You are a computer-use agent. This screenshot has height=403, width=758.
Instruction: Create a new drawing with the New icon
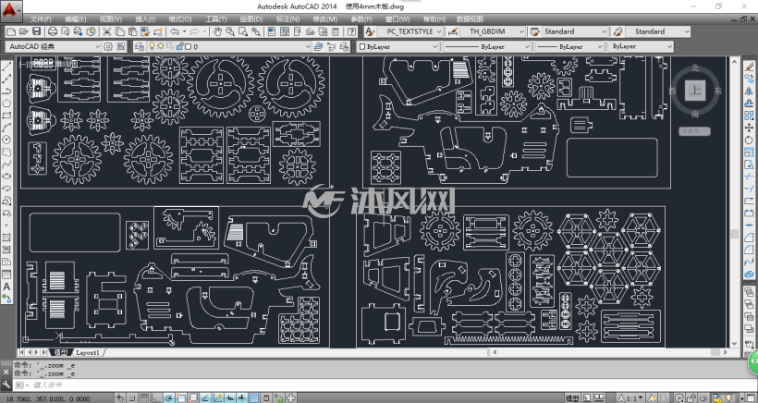pyautogui.click(x=12, y=31)
